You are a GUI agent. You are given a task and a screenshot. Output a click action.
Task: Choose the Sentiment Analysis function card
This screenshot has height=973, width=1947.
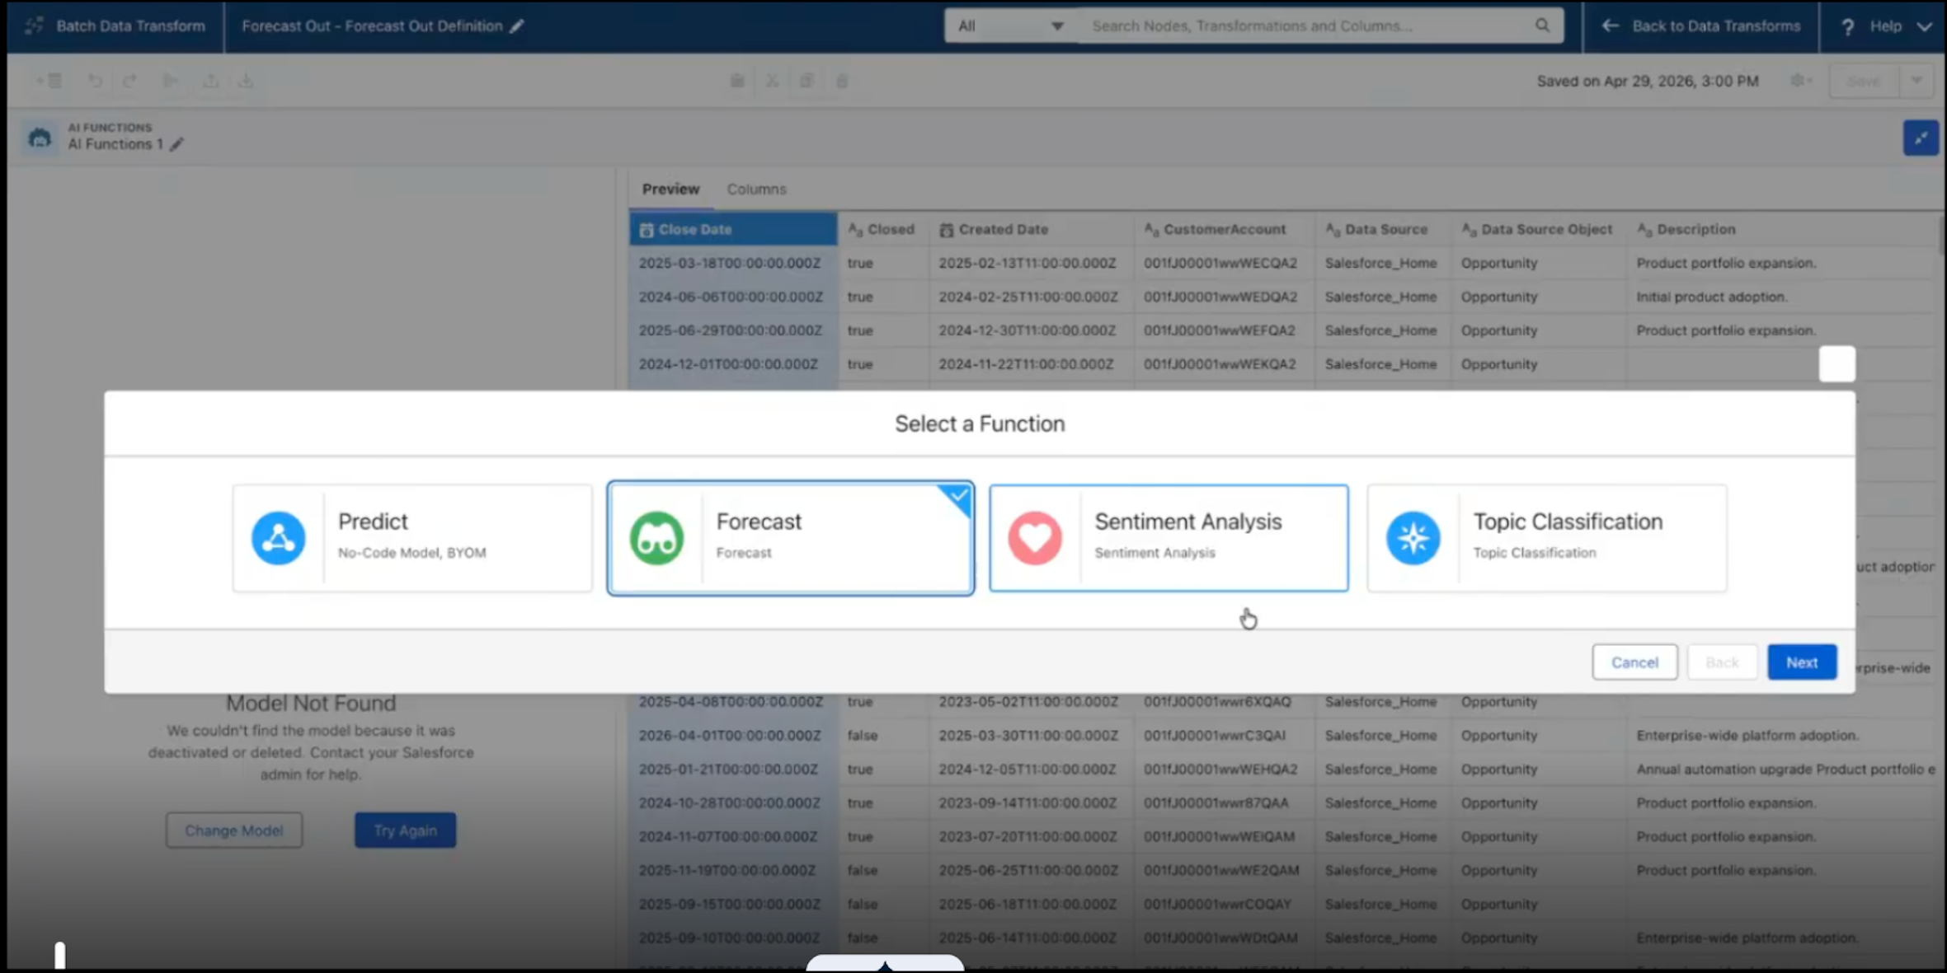click(x=1169, y=538)
